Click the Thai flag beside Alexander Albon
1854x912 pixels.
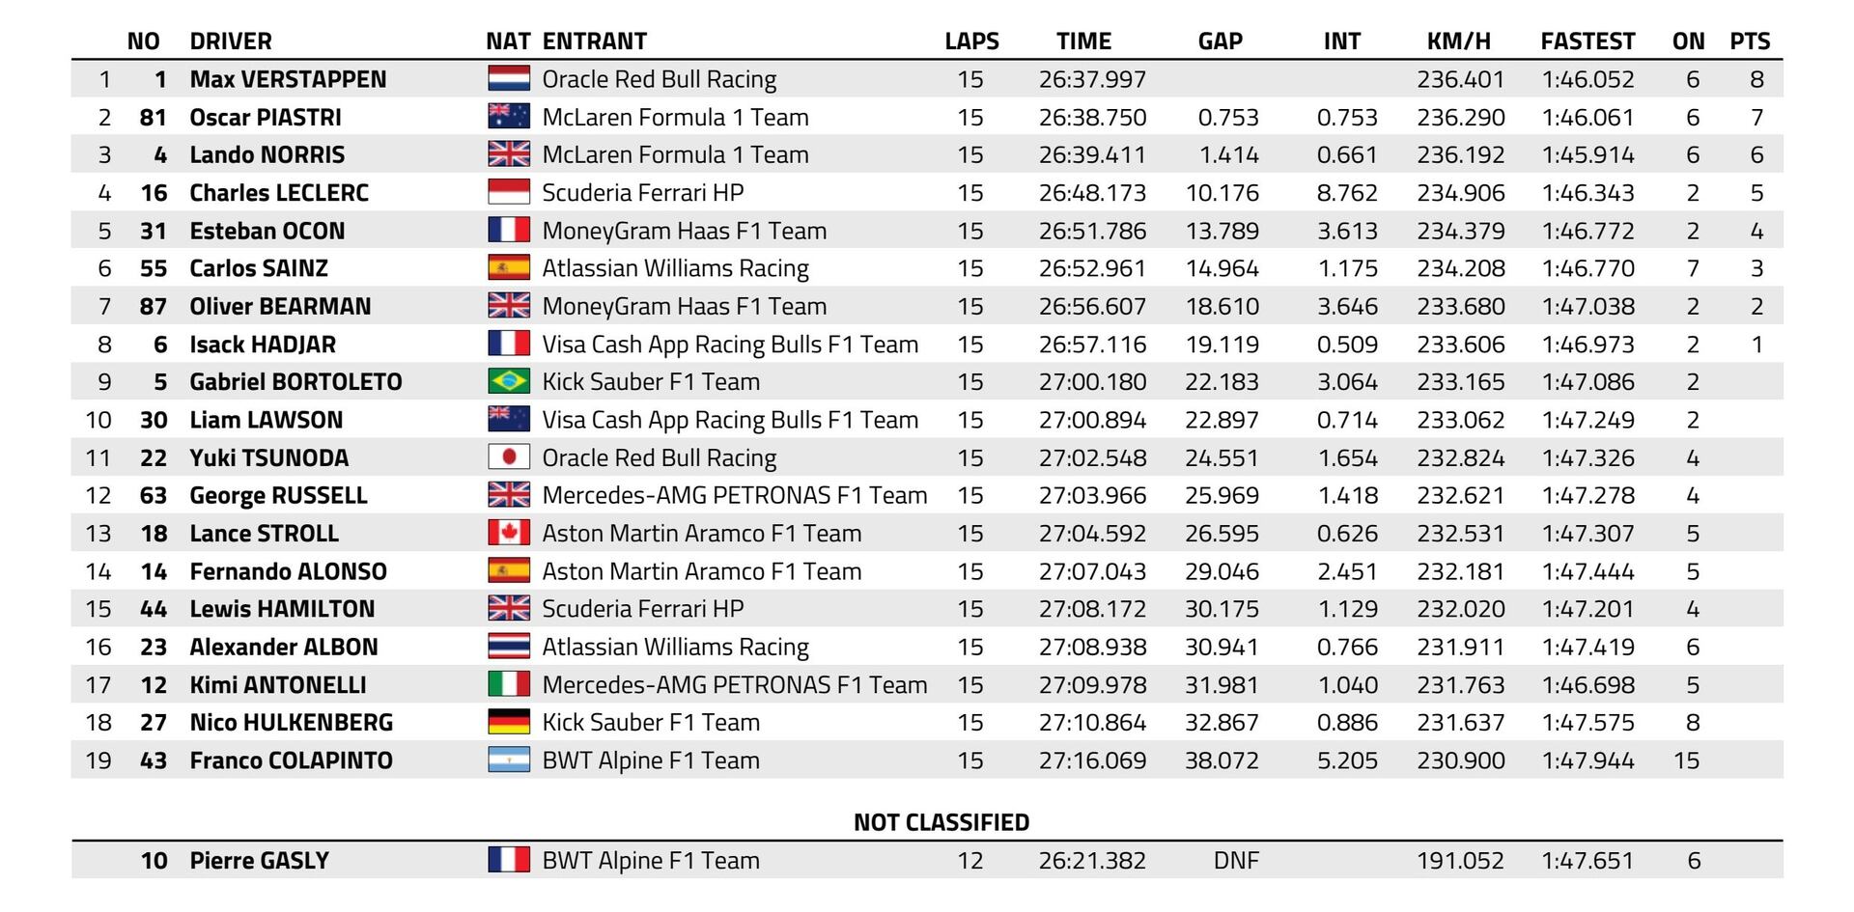tap(509, 646)
